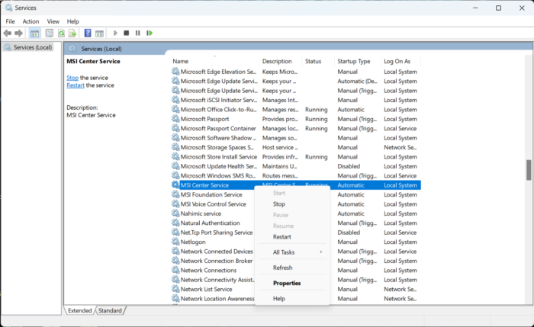This screenshot has height=327, width=534.
Task: Click gear icon beside Network List Service
Action: click(175, 289)
